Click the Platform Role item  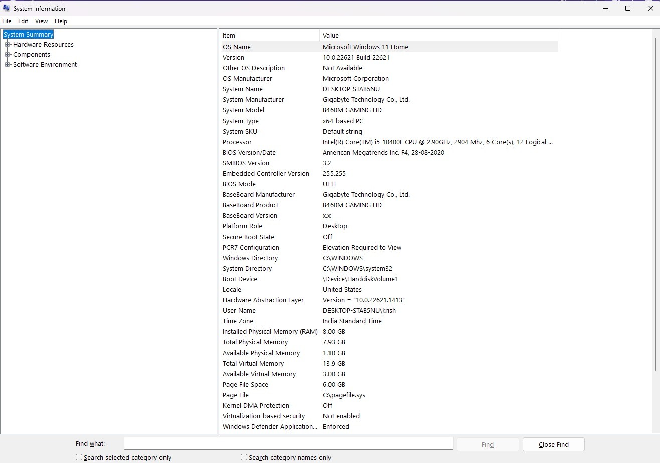pos(242,226)
